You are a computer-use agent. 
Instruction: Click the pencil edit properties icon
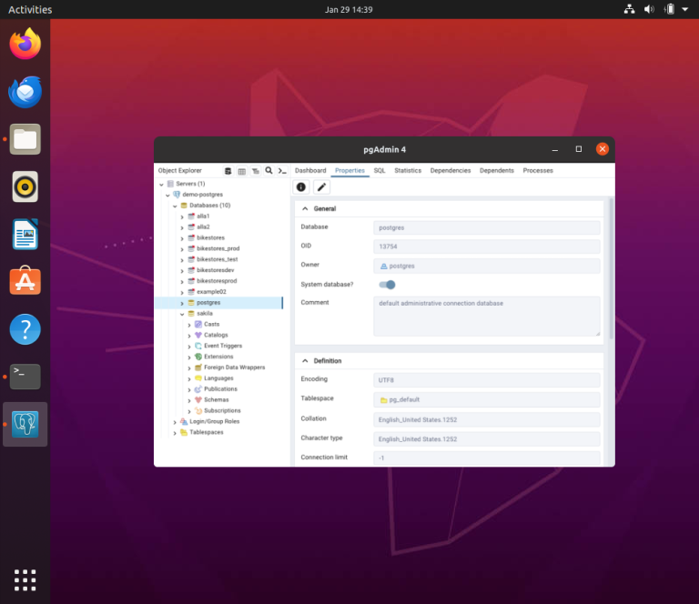pos(322,186)
